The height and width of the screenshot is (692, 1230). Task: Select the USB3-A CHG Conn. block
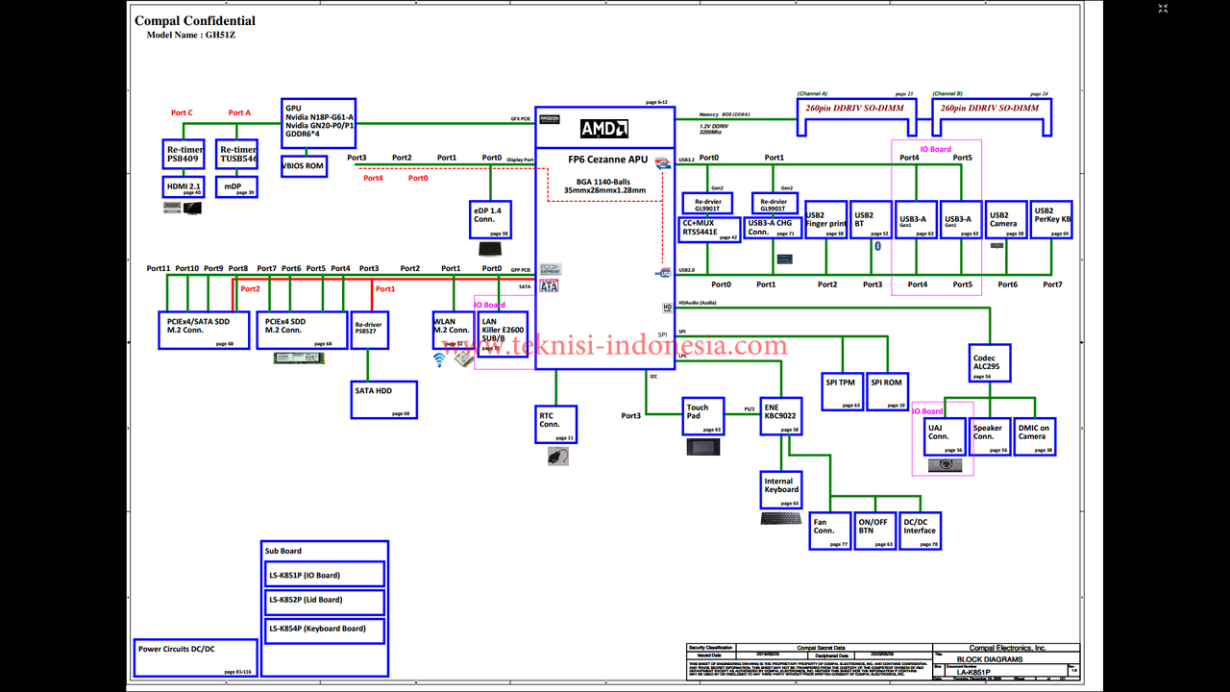(773, 229)
